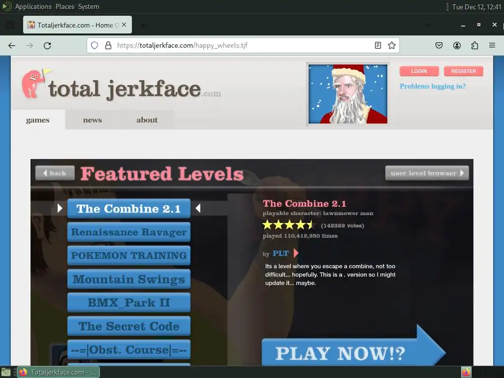Select the BMX_Park II level
The image size is (504, 378).
pyautogui.click(x=129, y=303)
